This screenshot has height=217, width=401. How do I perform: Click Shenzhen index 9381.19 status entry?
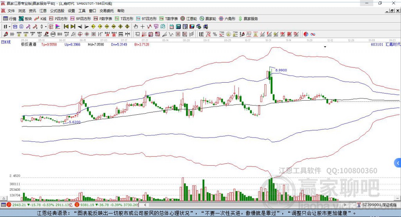[106, 205]
